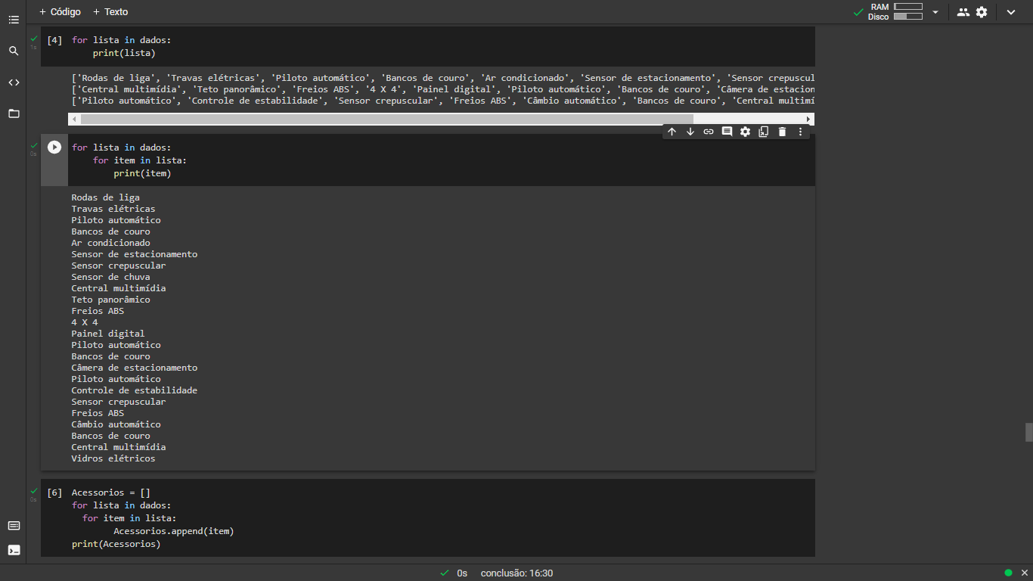Click the horizontal output scrollbar thumb
Screen dimensions: 1033x581
click(386, 119)
